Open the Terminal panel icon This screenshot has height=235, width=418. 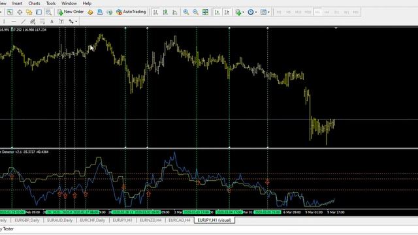(x=39, y=12)
